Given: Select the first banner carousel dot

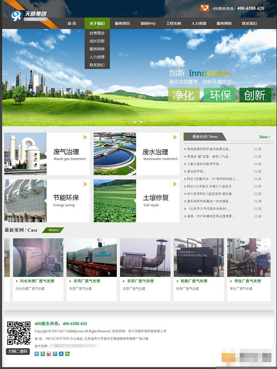Looking at the screenshot, I should pos(135,122).
